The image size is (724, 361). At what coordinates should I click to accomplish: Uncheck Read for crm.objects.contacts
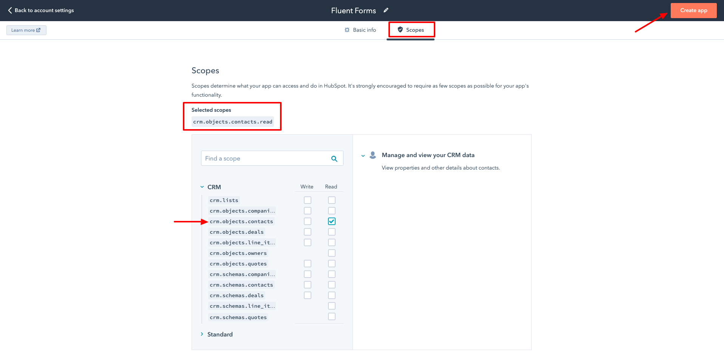point(332,221)
